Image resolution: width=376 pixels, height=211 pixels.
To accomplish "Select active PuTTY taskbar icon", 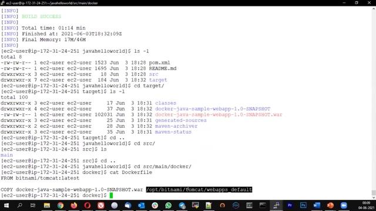I will click(276, 205).
